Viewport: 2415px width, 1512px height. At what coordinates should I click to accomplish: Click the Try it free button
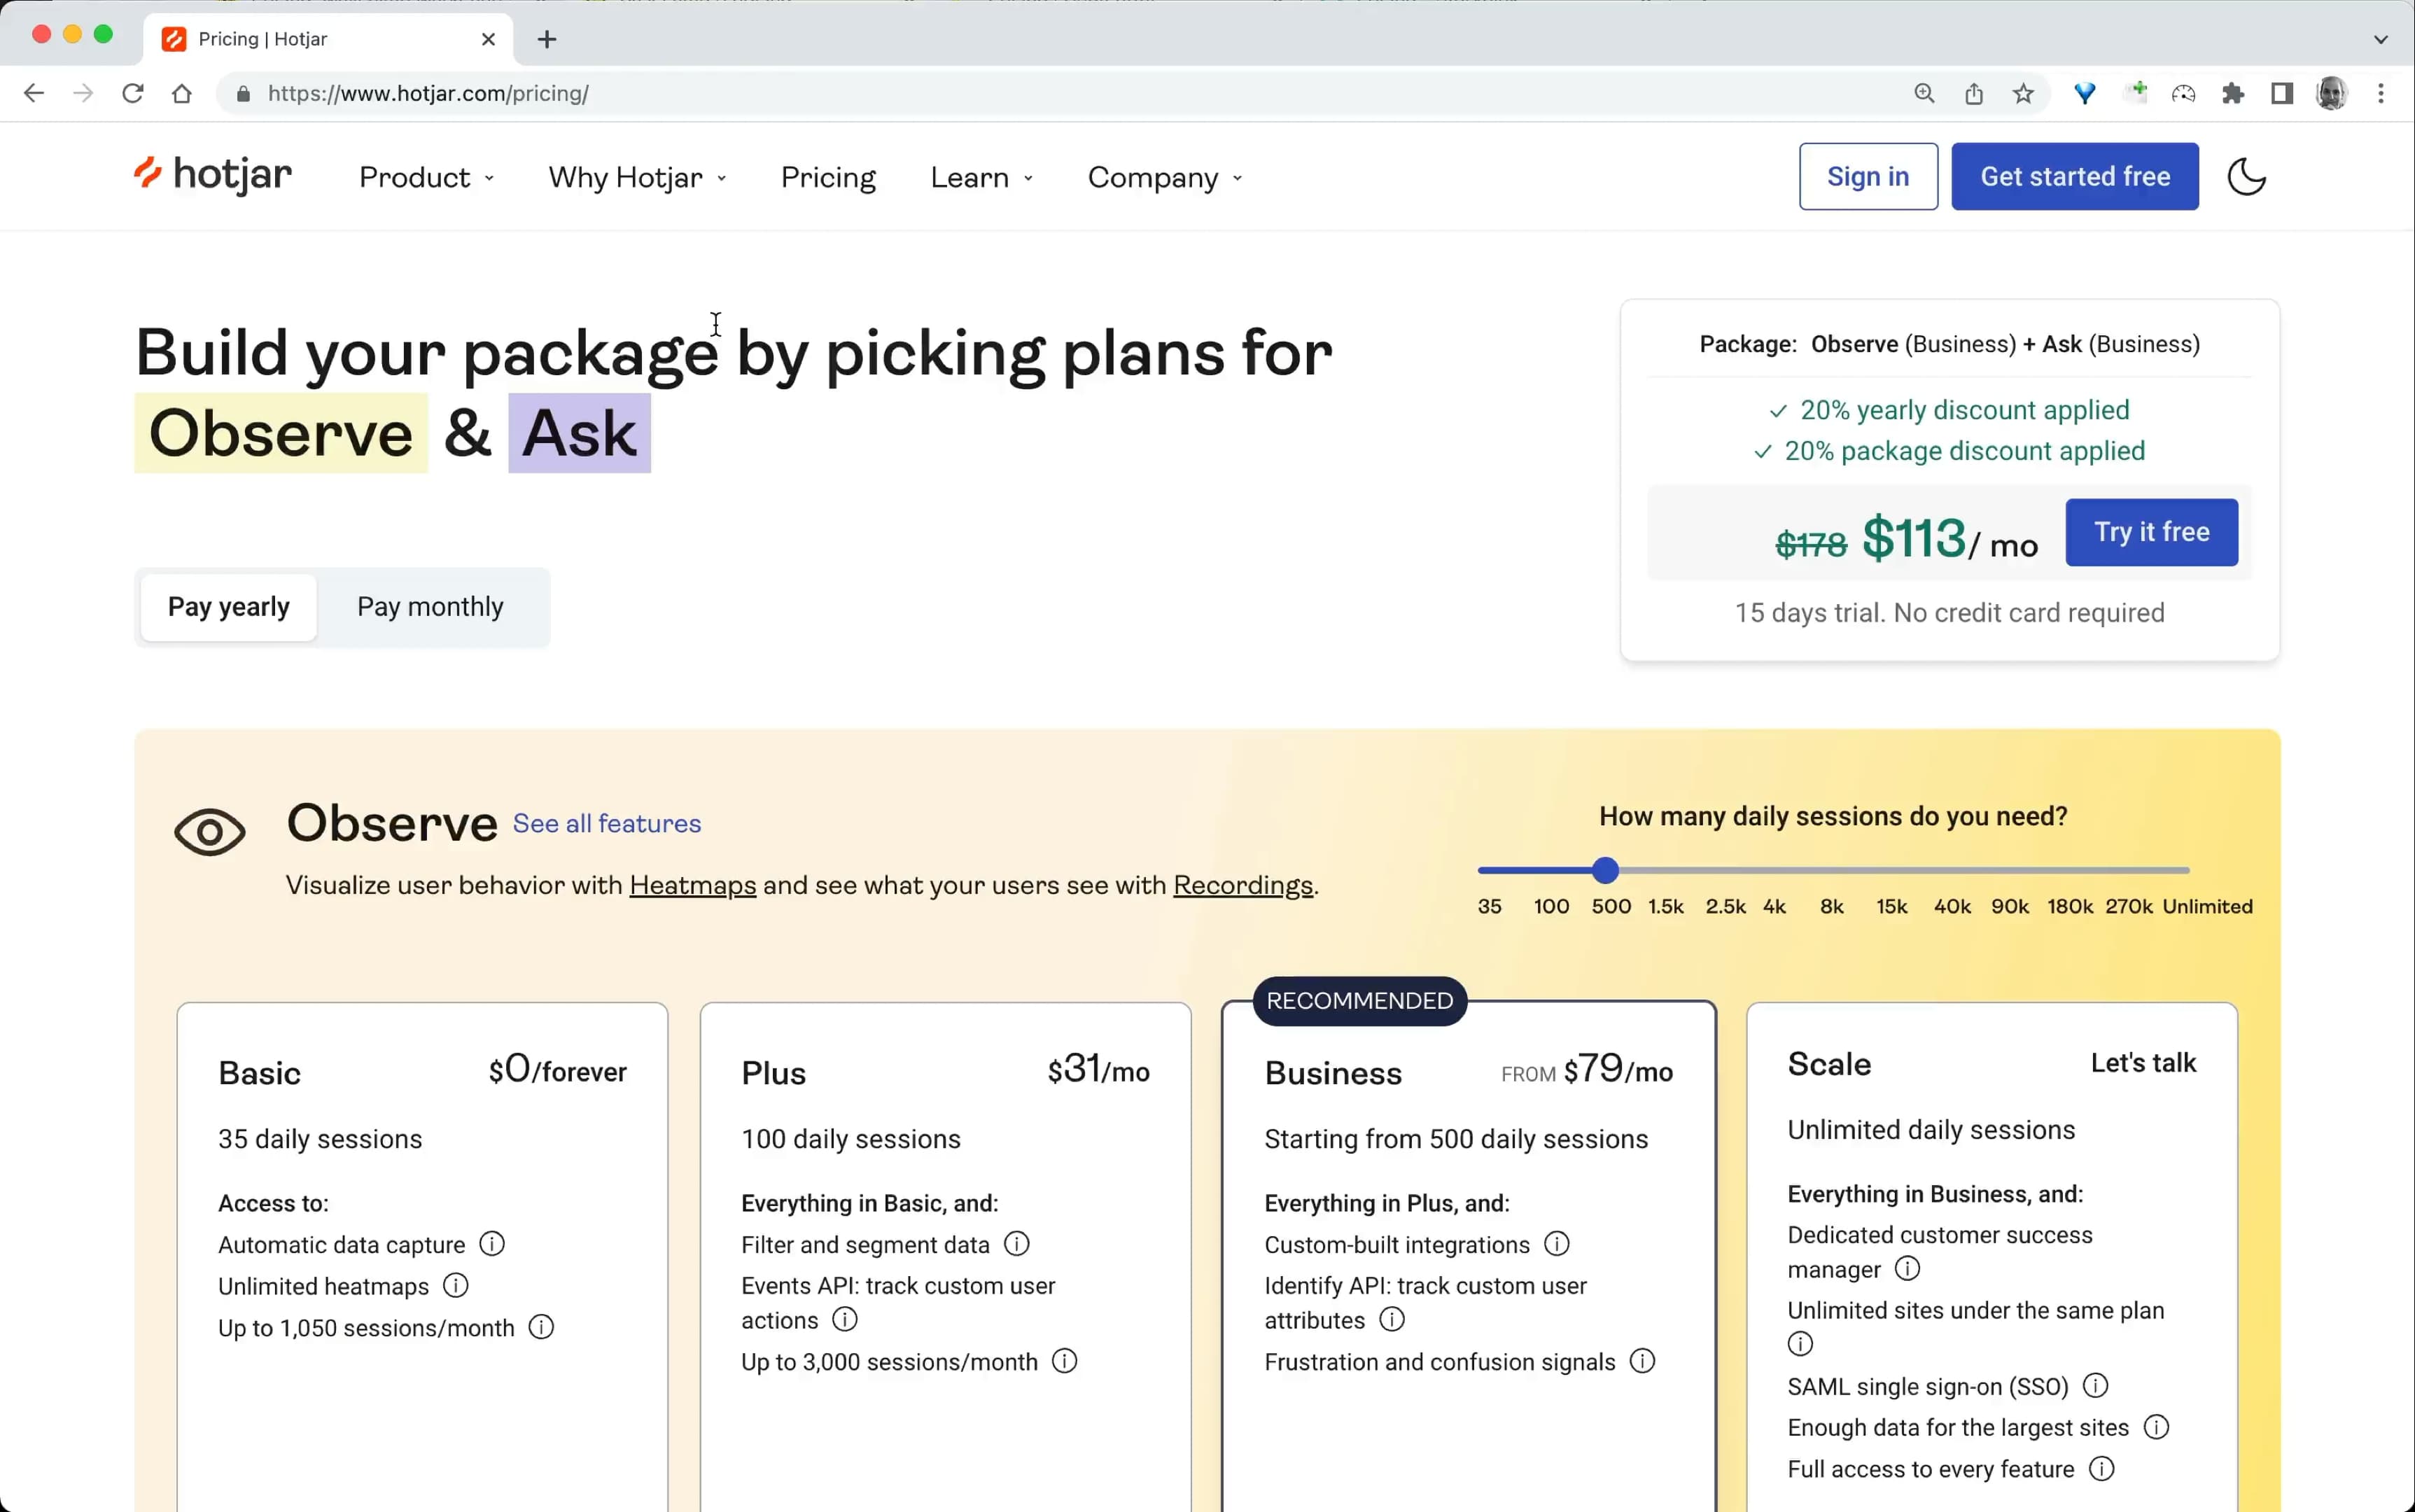point(2151,532)
